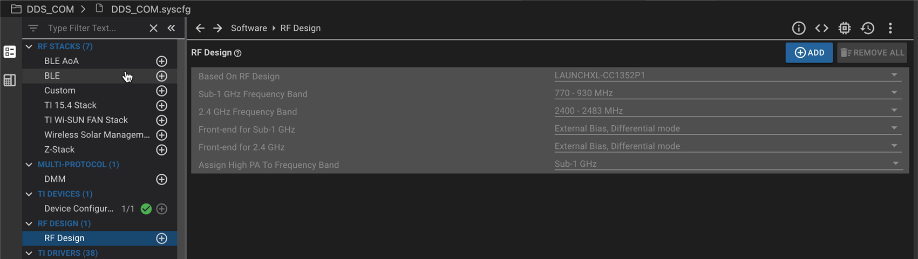918x259 pixels.
Task: Click the Type Filter Text field
Action: pos(92,28)
